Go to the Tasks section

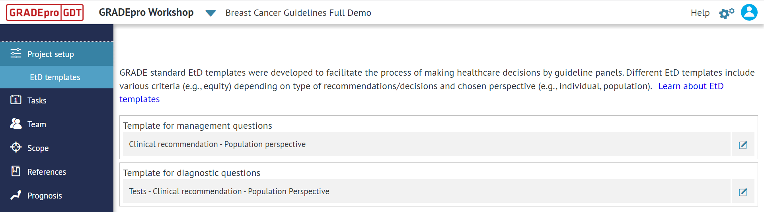coord(37,101)
